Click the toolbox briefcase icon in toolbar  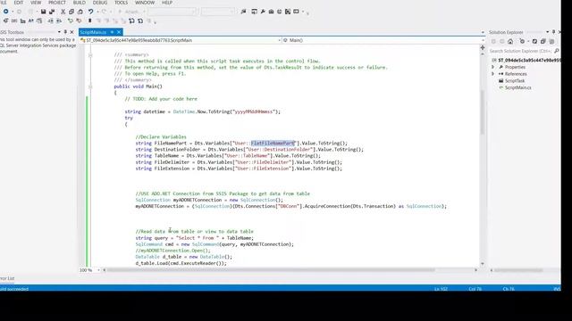point(271,12)
